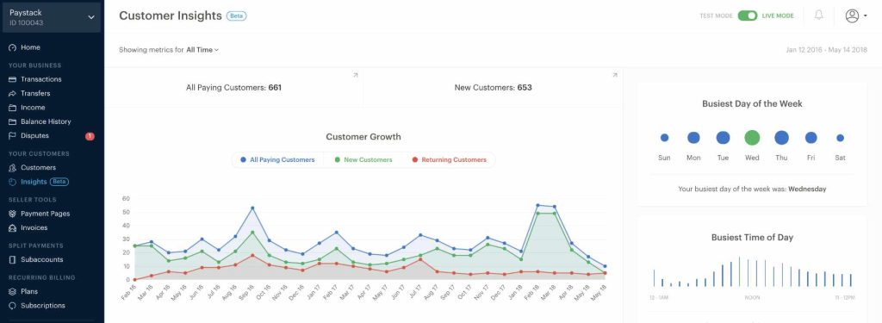Click the Invoices icon
Screen dimensions: 882x323
coord(12,228)
